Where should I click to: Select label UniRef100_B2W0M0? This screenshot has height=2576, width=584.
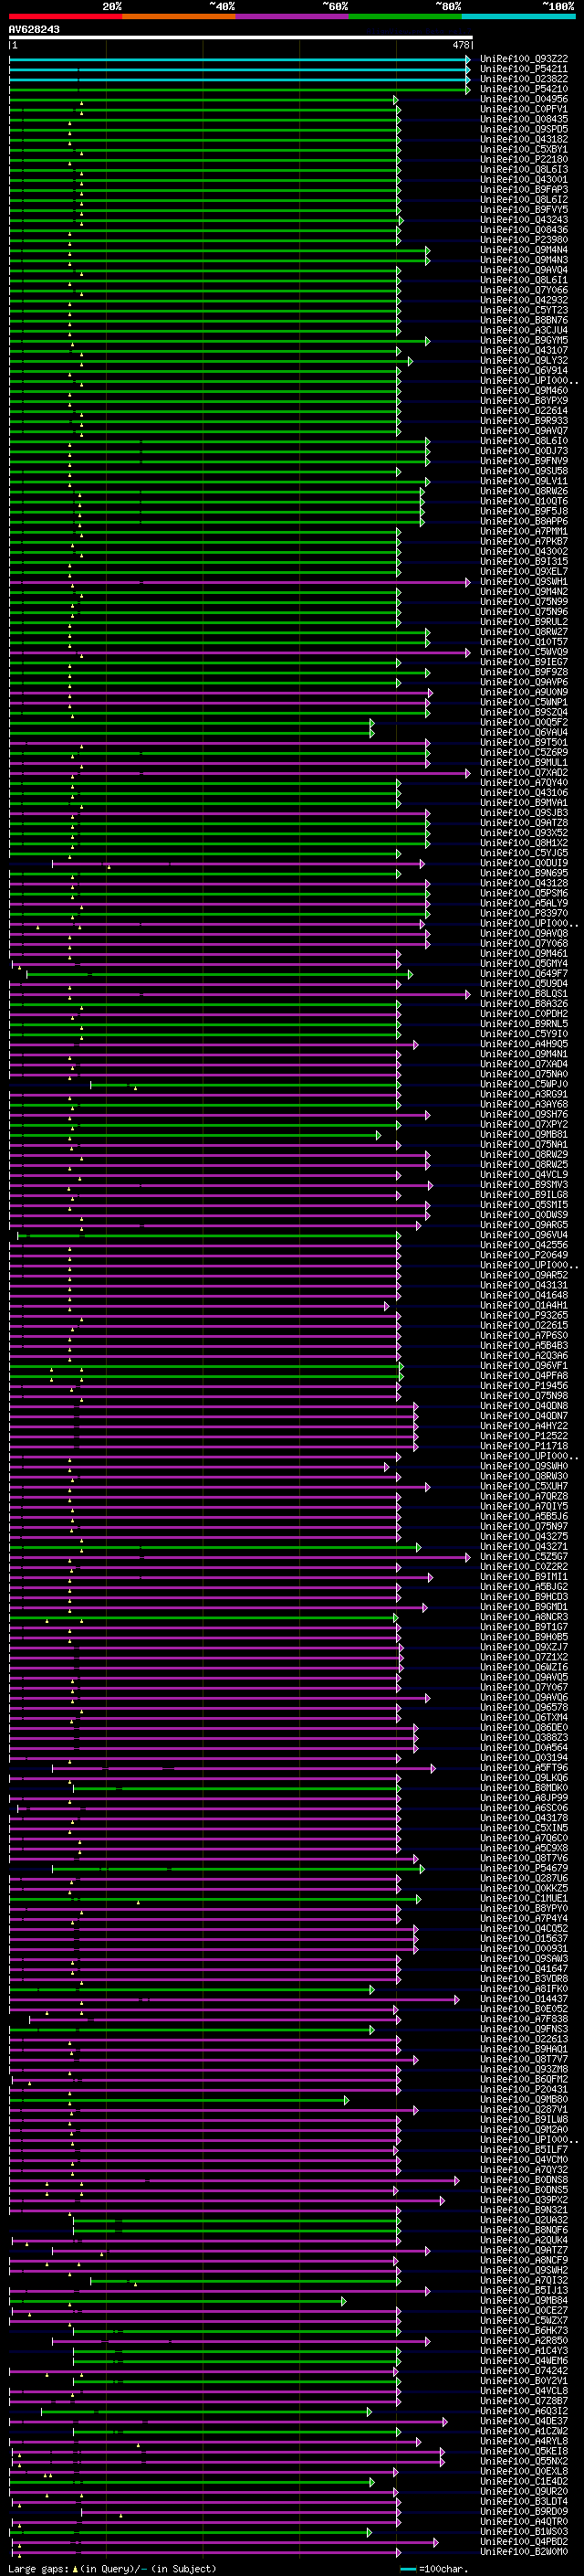524,2551
